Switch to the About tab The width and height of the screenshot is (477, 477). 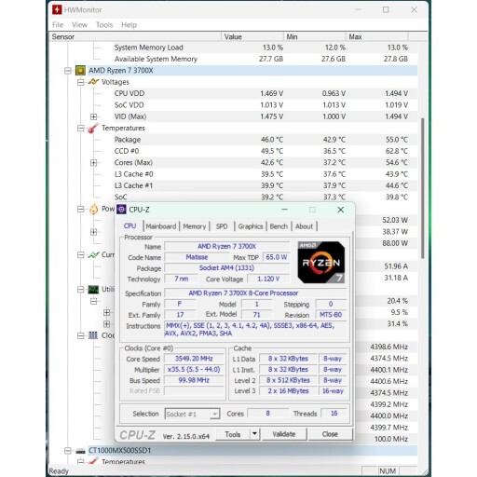[304, 226]
